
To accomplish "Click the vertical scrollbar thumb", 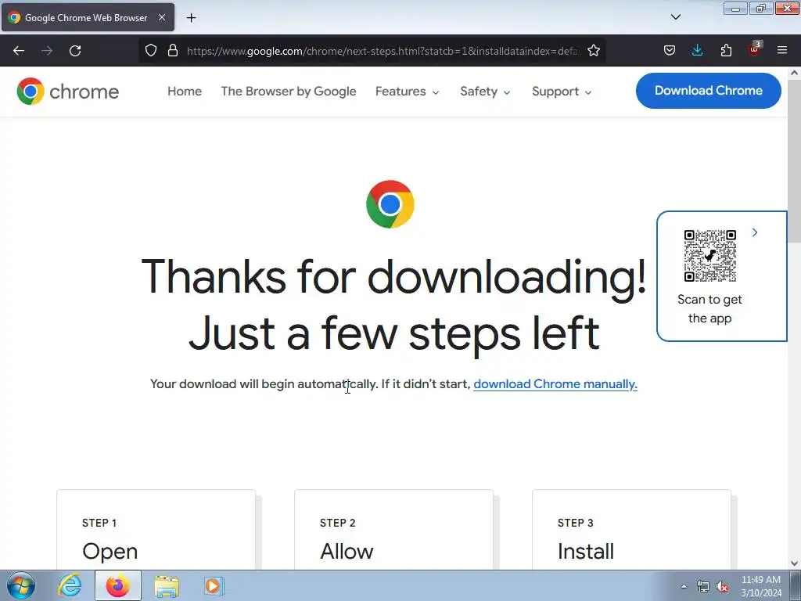I will pos(795,160).
